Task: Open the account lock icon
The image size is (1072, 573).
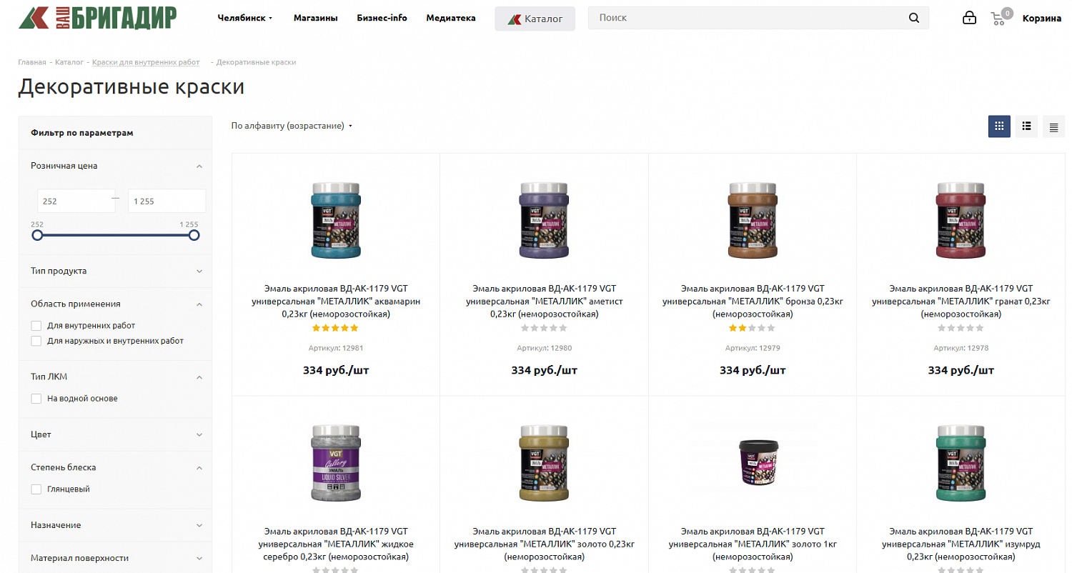Action: click(x=969, y=18)
